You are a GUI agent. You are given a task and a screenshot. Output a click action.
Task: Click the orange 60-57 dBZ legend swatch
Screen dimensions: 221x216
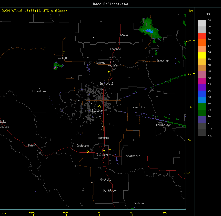(x=202, y=42)
